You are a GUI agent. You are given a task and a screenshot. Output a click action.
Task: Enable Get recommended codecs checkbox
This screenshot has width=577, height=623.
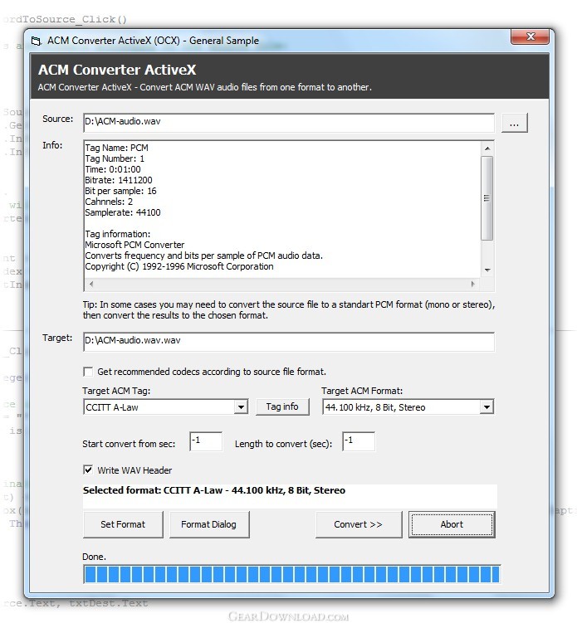tap(88, 372)
